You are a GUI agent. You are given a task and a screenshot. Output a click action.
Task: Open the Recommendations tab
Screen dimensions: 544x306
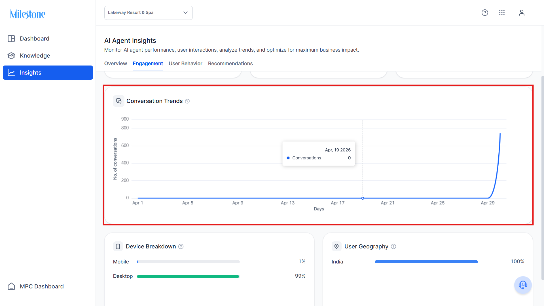(x=230, y=64)
